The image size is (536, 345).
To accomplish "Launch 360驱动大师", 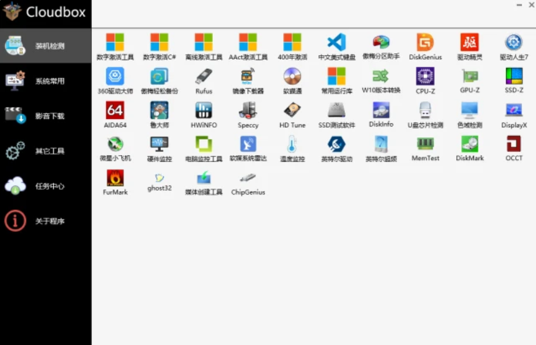I will point(115,81).
